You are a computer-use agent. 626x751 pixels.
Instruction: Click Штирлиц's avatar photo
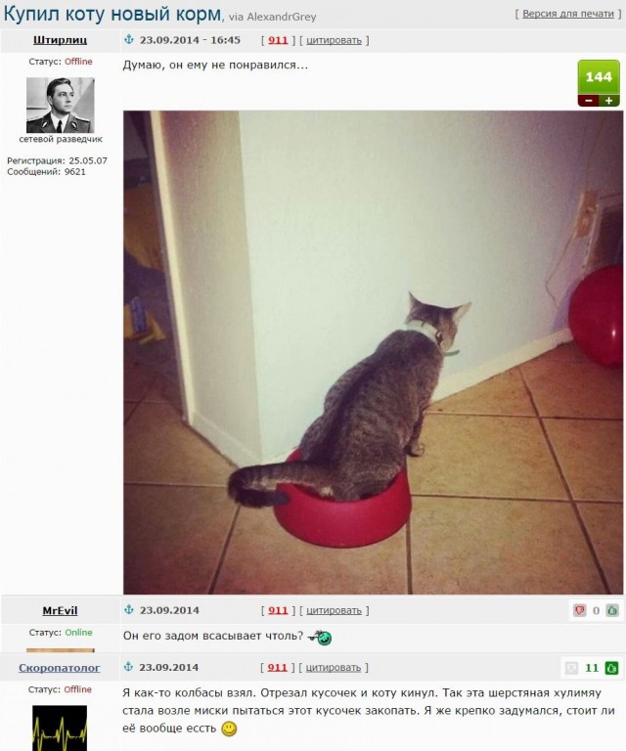click(x=60, y=105)
